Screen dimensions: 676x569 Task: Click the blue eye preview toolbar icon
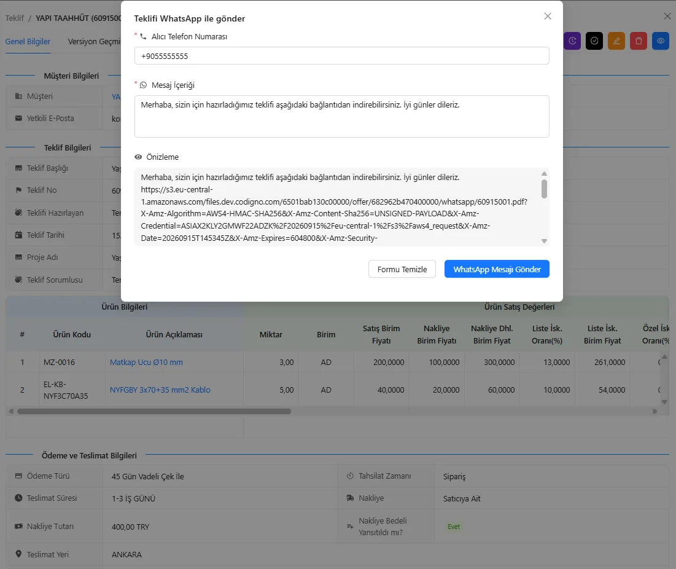[x=661, y=41]
